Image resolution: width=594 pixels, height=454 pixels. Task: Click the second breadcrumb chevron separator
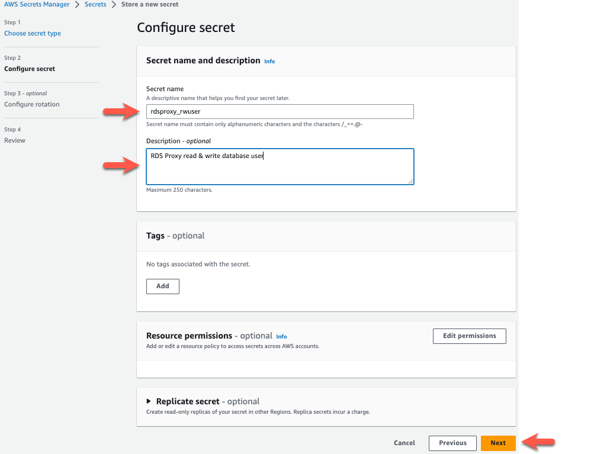114,5
